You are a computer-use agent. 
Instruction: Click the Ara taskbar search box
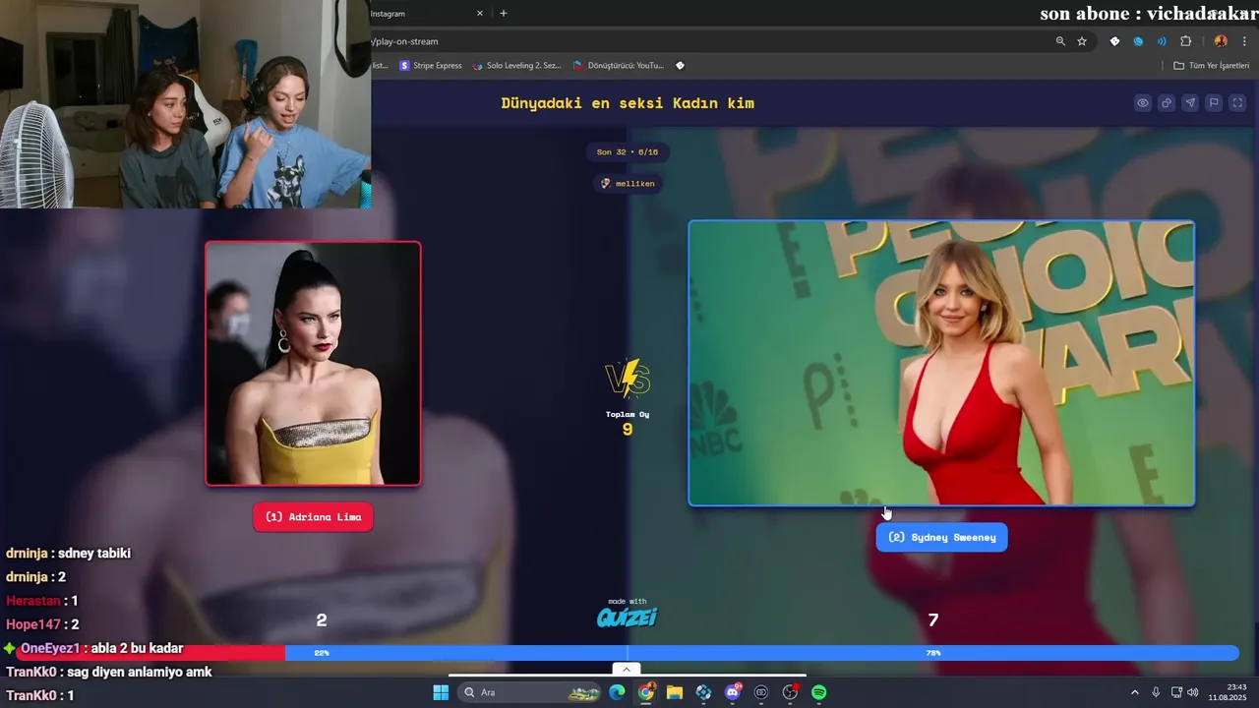click(x=530, y=692)
